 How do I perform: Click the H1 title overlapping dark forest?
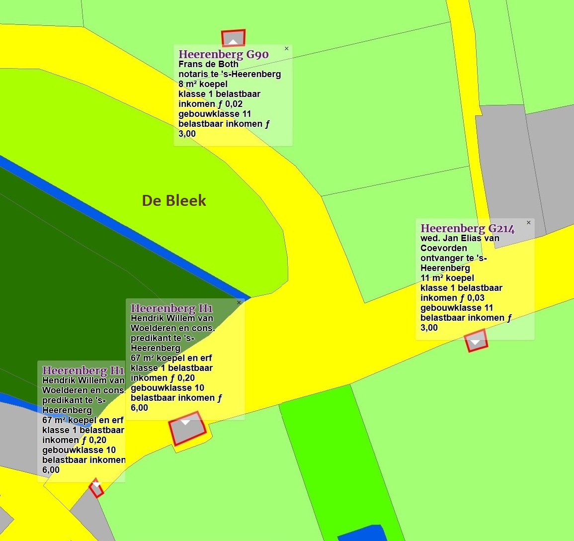click(171, 308)
